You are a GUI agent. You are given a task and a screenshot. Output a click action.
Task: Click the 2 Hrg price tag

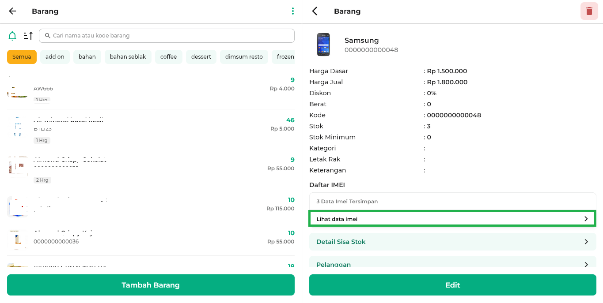(x=42, y=180)
